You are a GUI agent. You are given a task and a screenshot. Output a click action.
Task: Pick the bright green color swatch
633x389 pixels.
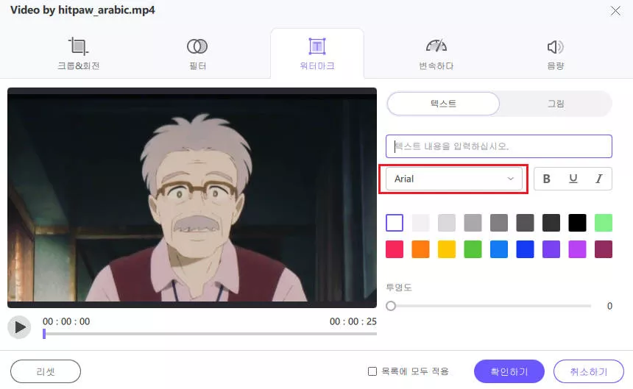point(473,249)
